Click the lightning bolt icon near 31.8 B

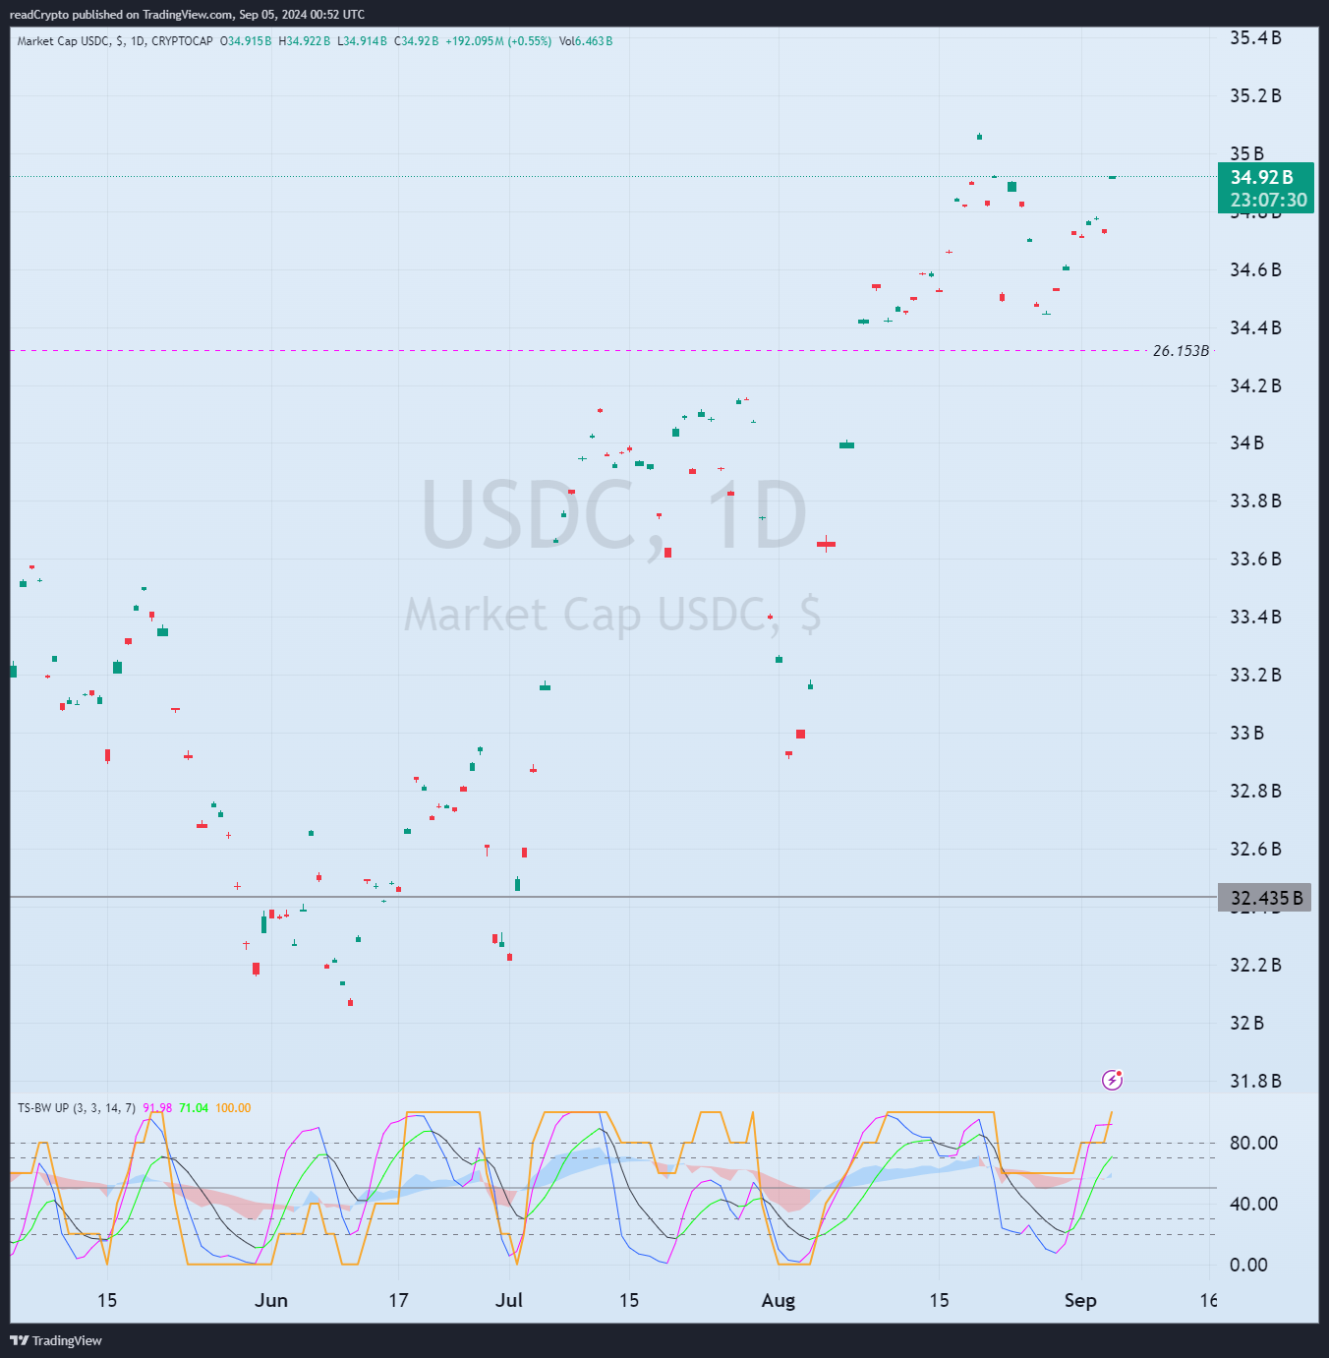click(x=1112, y=1080)
